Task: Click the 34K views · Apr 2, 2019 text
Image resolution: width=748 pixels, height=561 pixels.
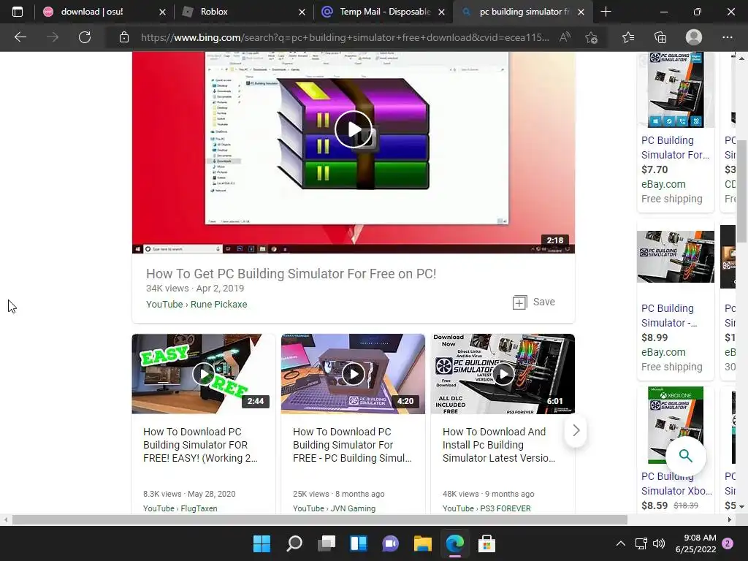Action: coord(195,288)
